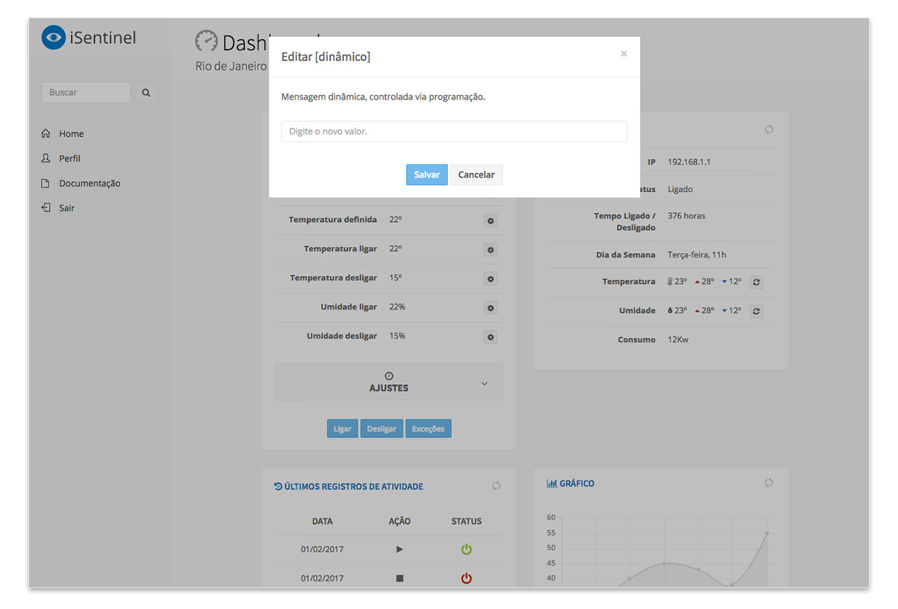Click the search magnifier button

point(146,93)
